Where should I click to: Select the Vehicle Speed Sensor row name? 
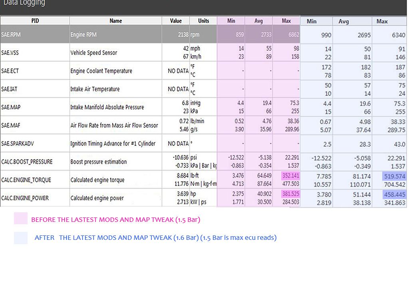(x=94, y=53)
